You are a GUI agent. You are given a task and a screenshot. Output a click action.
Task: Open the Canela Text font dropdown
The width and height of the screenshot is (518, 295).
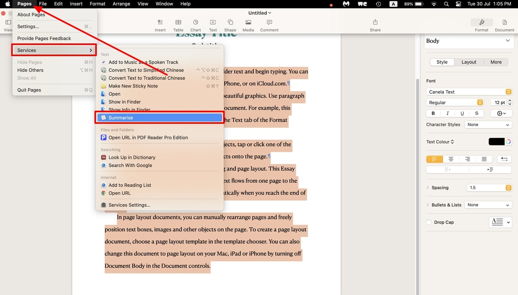pyautogui.click(x=469, y=92)
